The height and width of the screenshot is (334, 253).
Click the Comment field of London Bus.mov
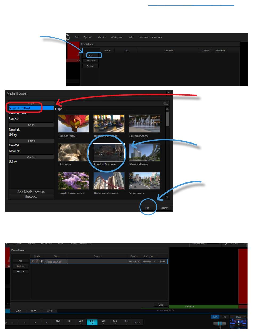pyautogui.click(x=98, y=262)
